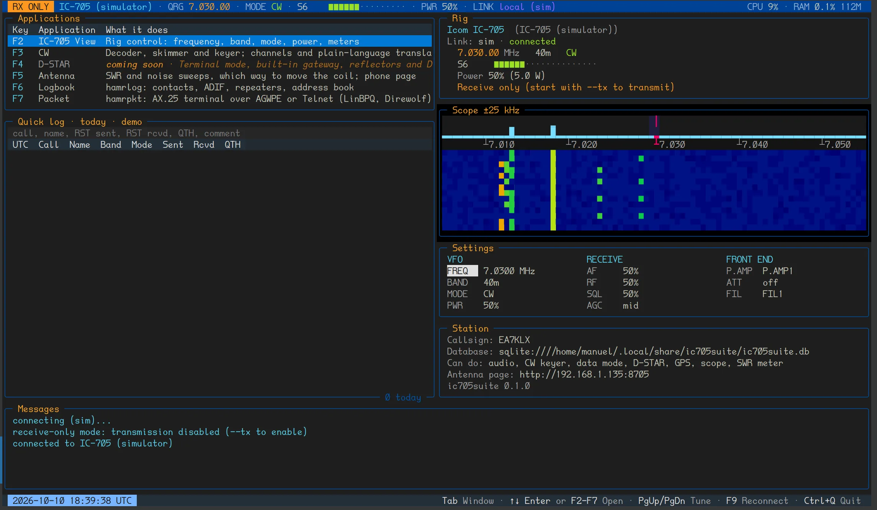Click the UTC date-time clock in footer
The height and width of the screenshot is (510, 877).
[x=72, y=500]
